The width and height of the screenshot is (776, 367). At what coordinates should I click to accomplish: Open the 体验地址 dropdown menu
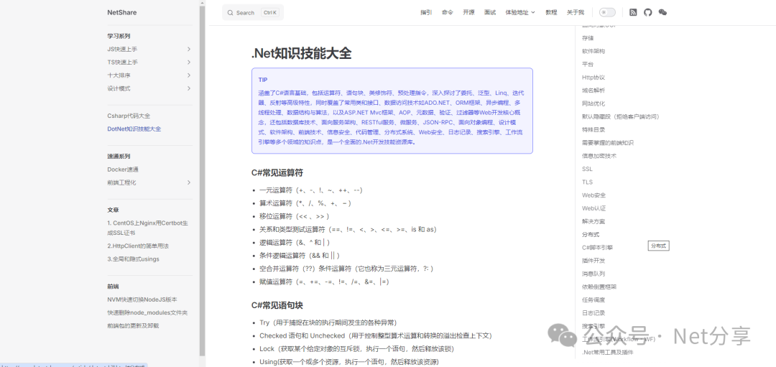point(520,12)
